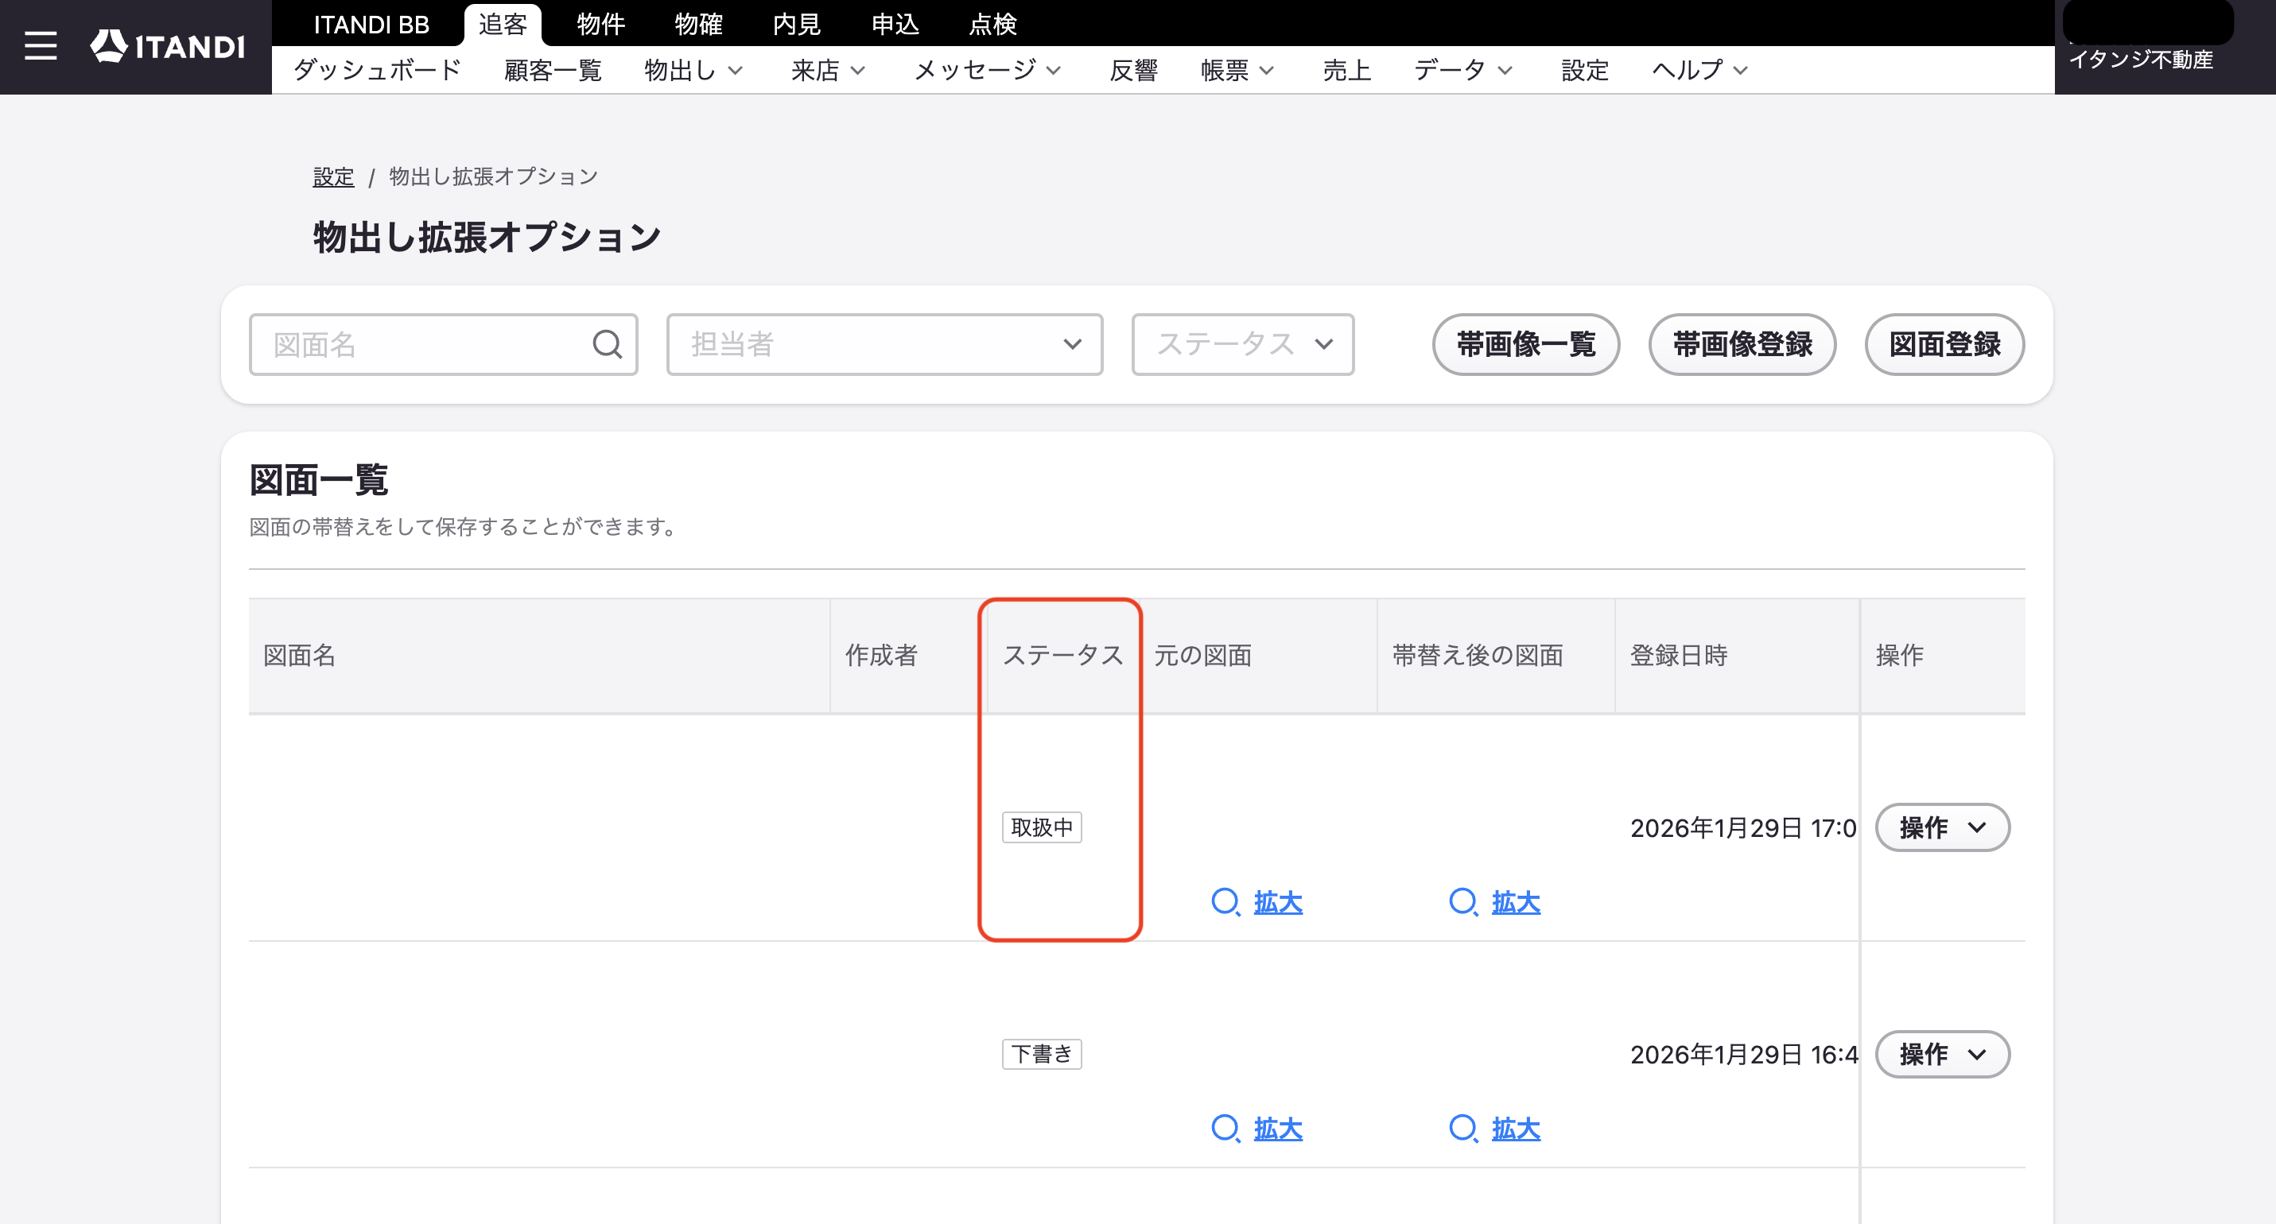The width and height of the screenshot is (2276, 1224).
Task: Open the 担当者 dropdown
Action: pyautogui.click(x=884, y=344)
